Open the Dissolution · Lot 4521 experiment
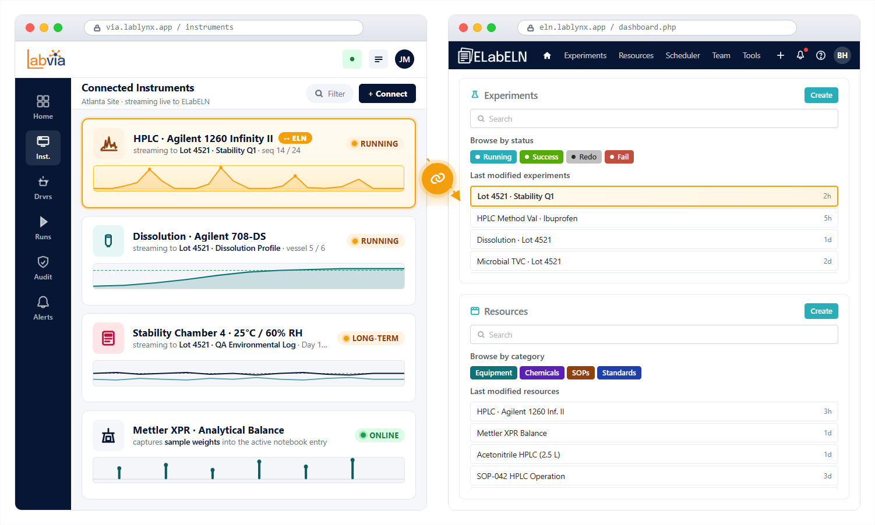 (654, 240)
